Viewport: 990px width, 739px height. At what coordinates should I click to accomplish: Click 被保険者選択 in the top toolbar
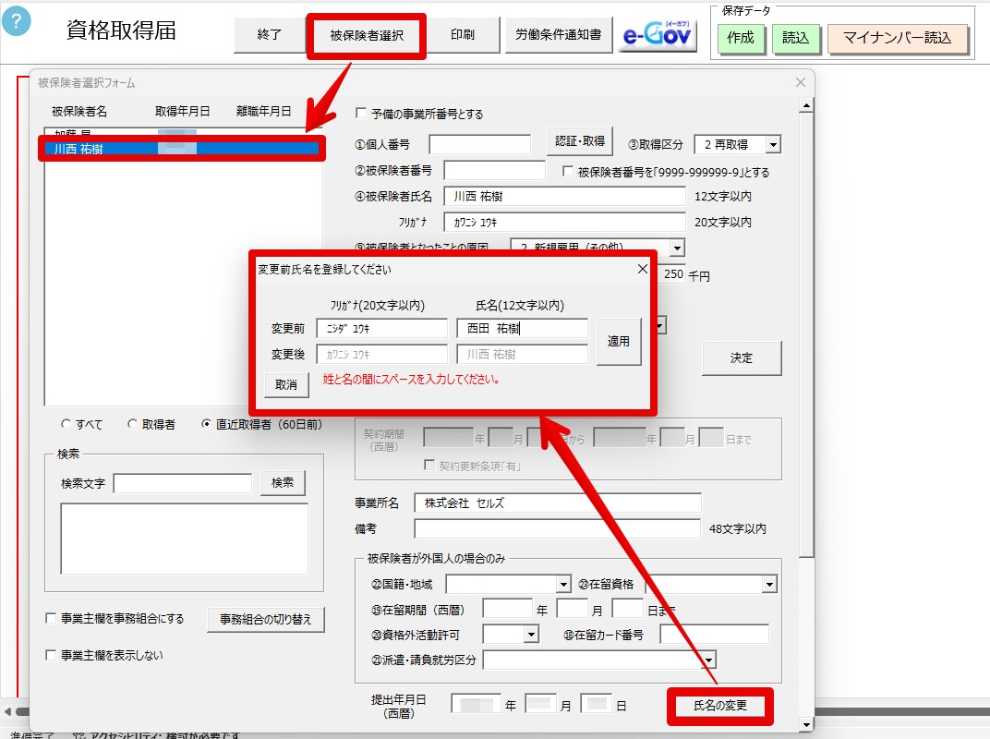coord(367,35)
